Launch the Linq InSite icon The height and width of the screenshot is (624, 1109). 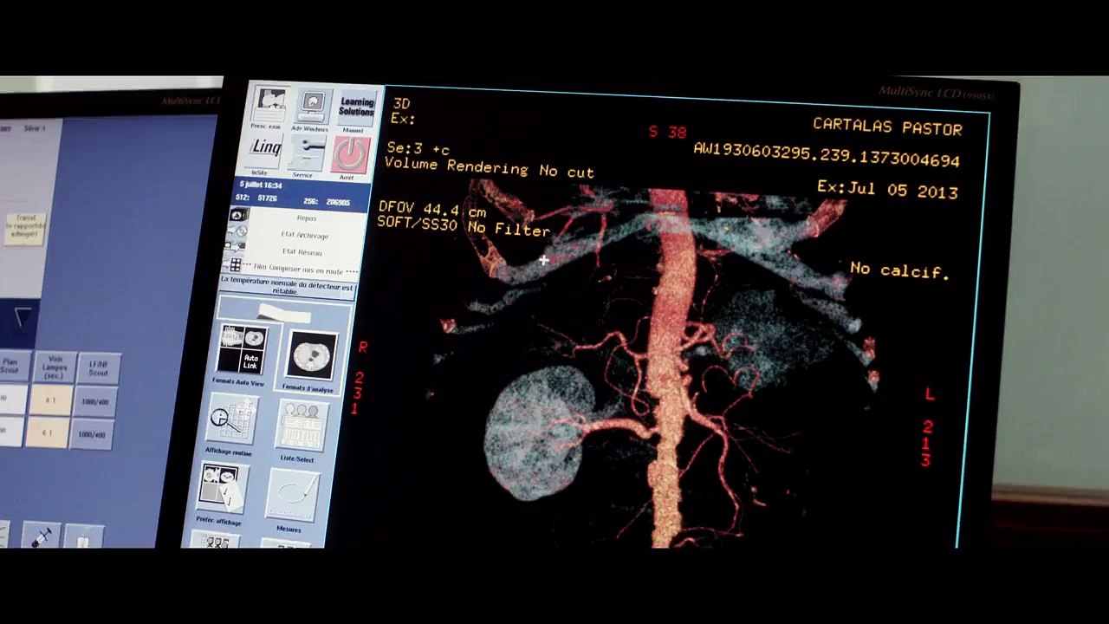click(x=264, y=151)
